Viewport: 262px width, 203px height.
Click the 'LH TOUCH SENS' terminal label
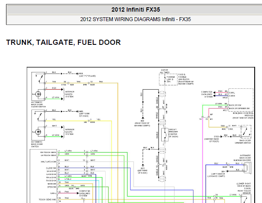pos(48,156)
